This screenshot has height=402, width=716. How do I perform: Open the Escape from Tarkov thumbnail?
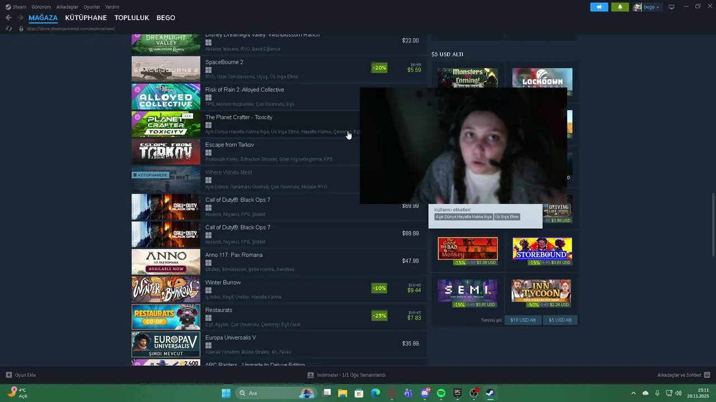click(x=166, y=152)
